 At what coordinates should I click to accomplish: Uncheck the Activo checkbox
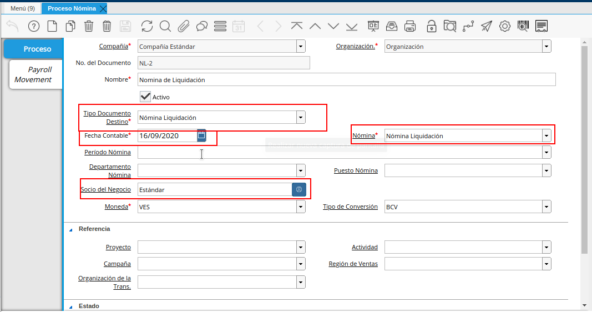pyautogui.click(x=145, y=97)
